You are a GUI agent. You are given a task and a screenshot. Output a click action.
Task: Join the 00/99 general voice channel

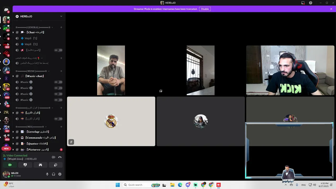(x=39, y=50)
